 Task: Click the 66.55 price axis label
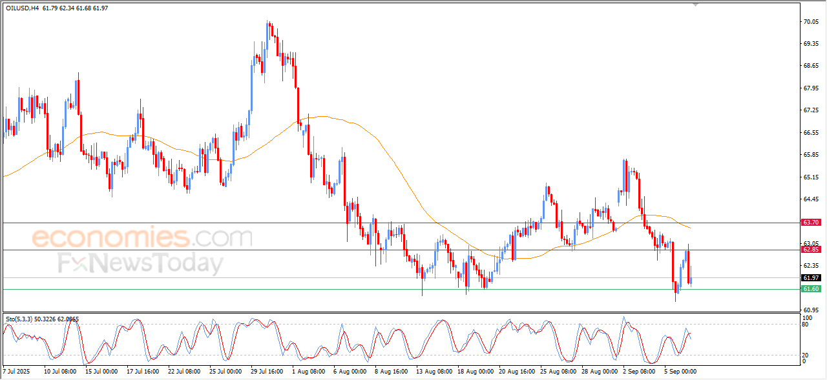812,133
